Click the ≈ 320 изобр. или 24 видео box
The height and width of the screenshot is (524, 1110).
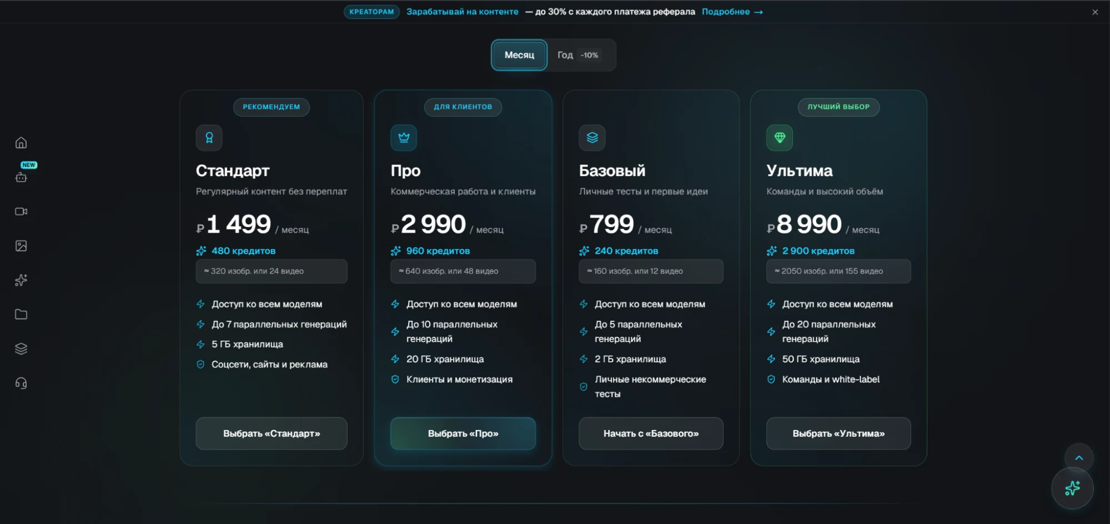coord(272,271)
